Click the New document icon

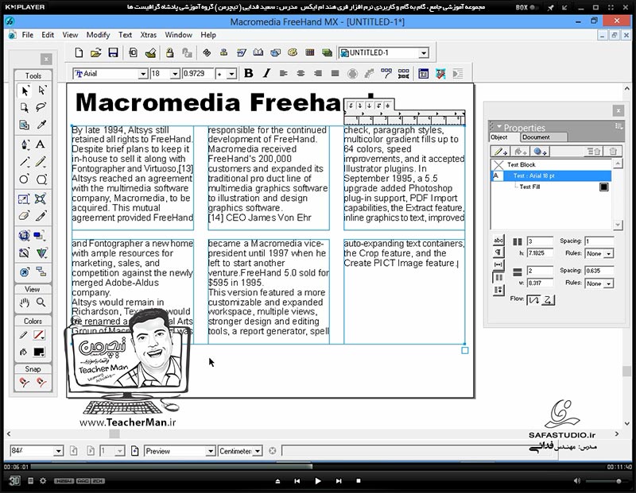[x=79, y=52]
